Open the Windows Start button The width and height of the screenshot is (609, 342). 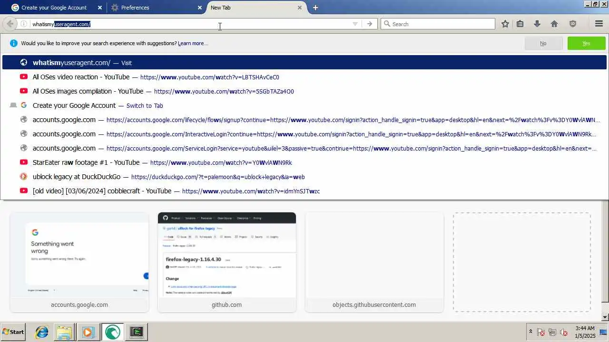tap(13, 332)
